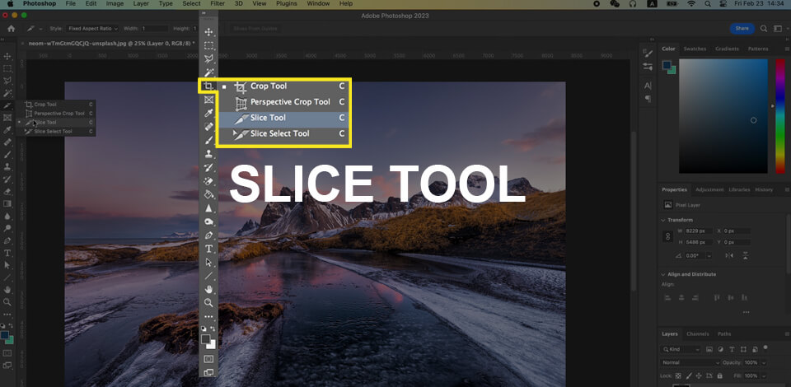Screen dimensions: 791x387
Task: Turn layer filtering on or off
Action: pos(765,347)
